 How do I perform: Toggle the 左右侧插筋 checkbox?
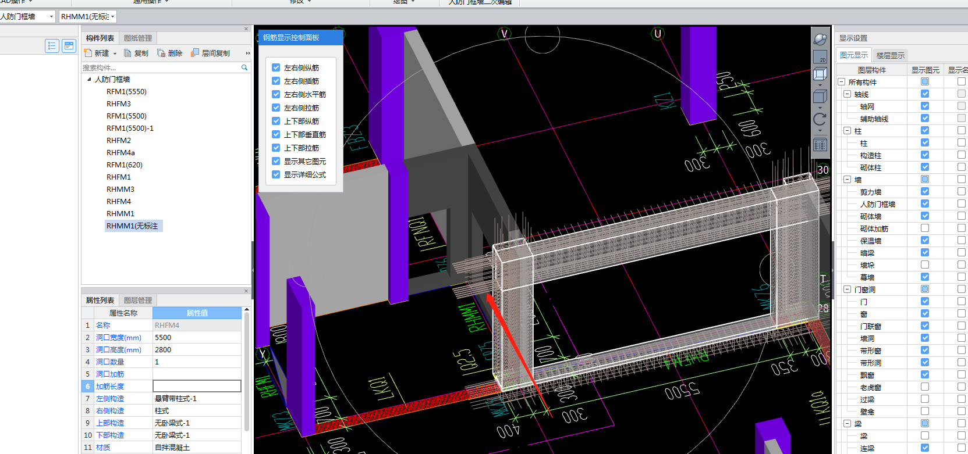click(x=276, y=81)
